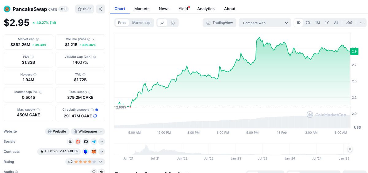Click the circulating supply progress ring icon
The height and width of the screenshot is (173, 368).
click(95, 116)
